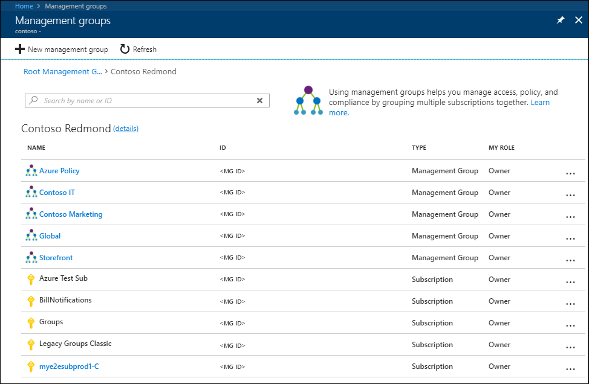Go to Home in breadcrumb

[24, 6]
